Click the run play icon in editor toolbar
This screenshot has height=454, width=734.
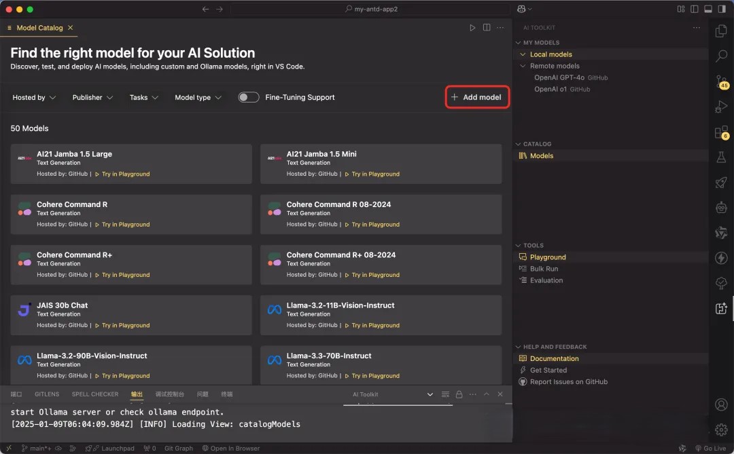click(472, 28)
